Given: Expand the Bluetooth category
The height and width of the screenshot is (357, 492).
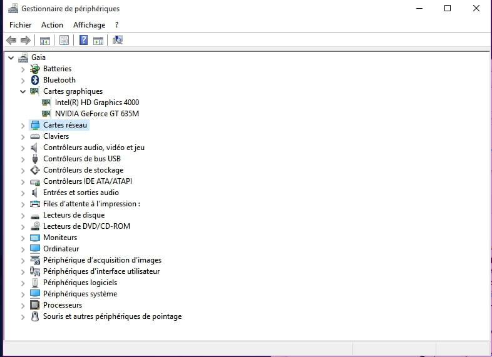Looking at the screenshot, I should pyautogui.click(x=23, y=80).
